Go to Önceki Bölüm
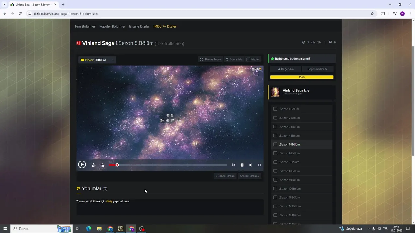Screen dimensions: 415x233 click(x=225, y=176)
